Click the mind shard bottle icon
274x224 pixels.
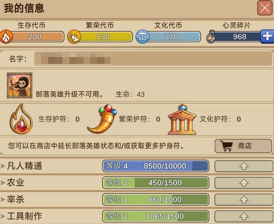[211, 36]
